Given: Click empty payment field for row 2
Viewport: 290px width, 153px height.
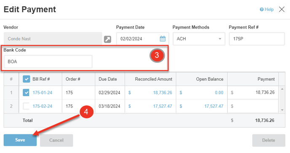Looking at the screenshot, I should click(x=253, y=106).
